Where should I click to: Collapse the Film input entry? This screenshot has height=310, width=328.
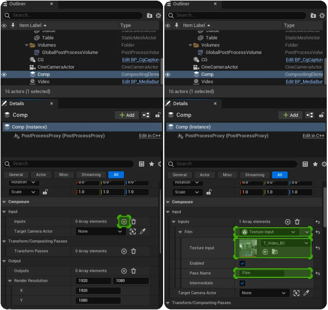tap(180, 232)
